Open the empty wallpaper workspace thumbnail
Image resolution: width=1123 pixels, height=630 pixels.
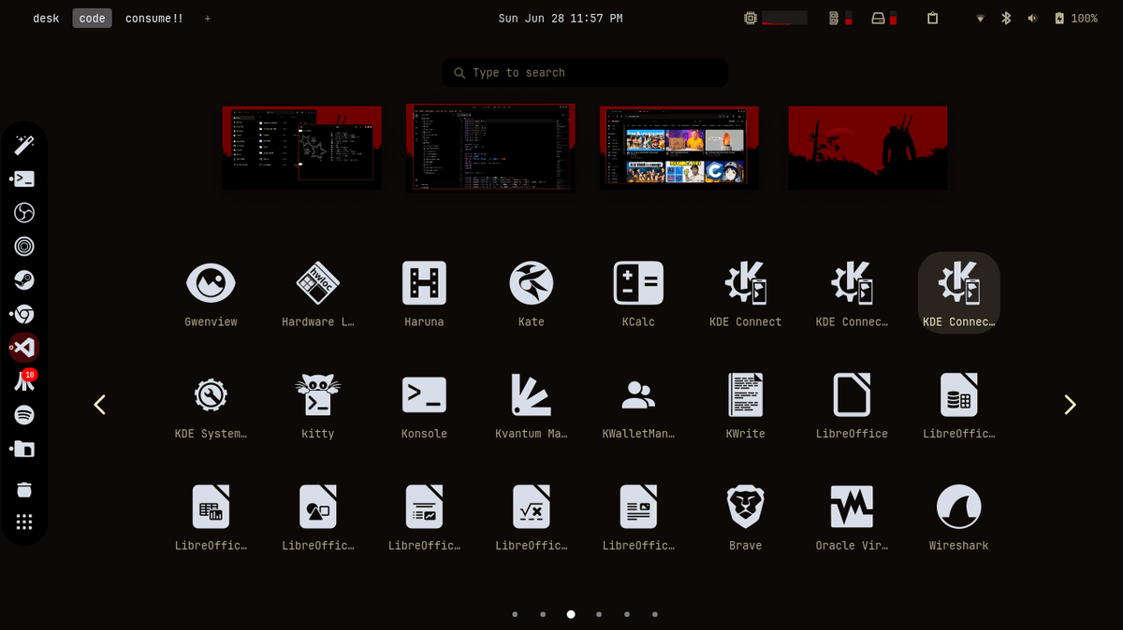pyautogui.click(x=868, y=148)
